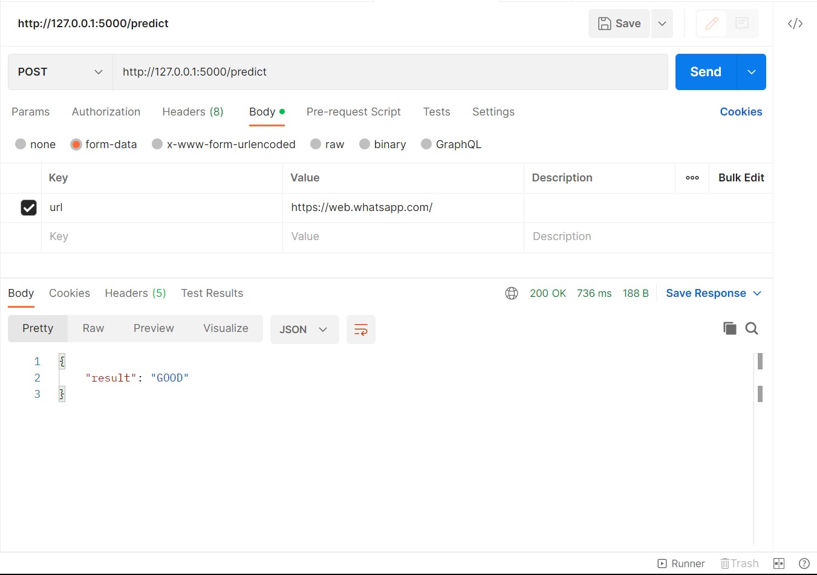Viewport: 817px width, 575px height.
Task: Switch to Visualize response view
Action: (226, 328)
